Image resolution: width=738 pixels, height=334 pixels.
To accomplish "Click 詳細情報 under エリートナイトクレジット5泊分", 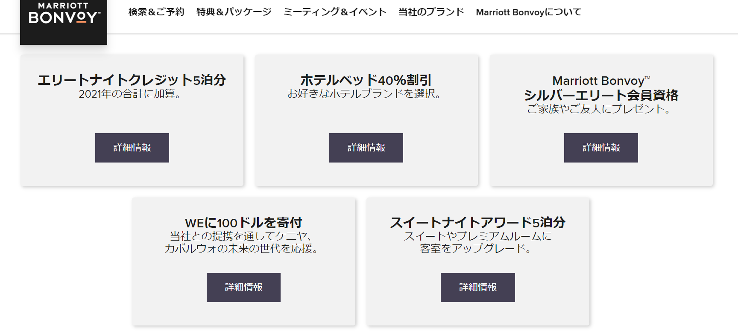I will (x=132, y=148).
